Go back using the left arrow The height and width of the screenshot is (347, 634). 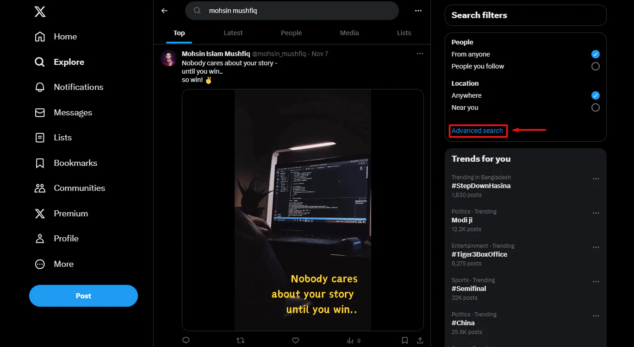tap(164, 11)
